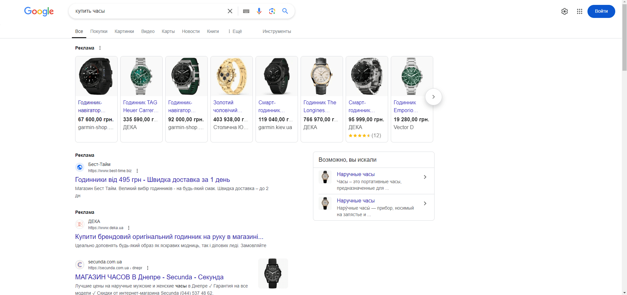Open ad options dots next to top Реклама

coord(100,48)
